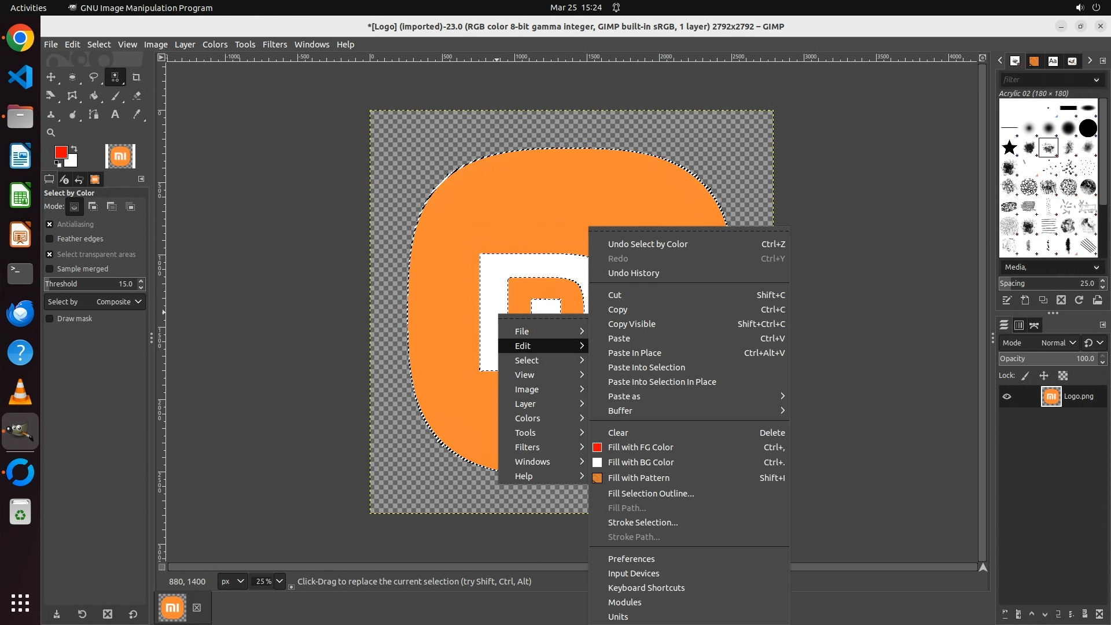Select the Bucket Fill tool
This screenshot has height=625, width=1111.
click(93, 96)
